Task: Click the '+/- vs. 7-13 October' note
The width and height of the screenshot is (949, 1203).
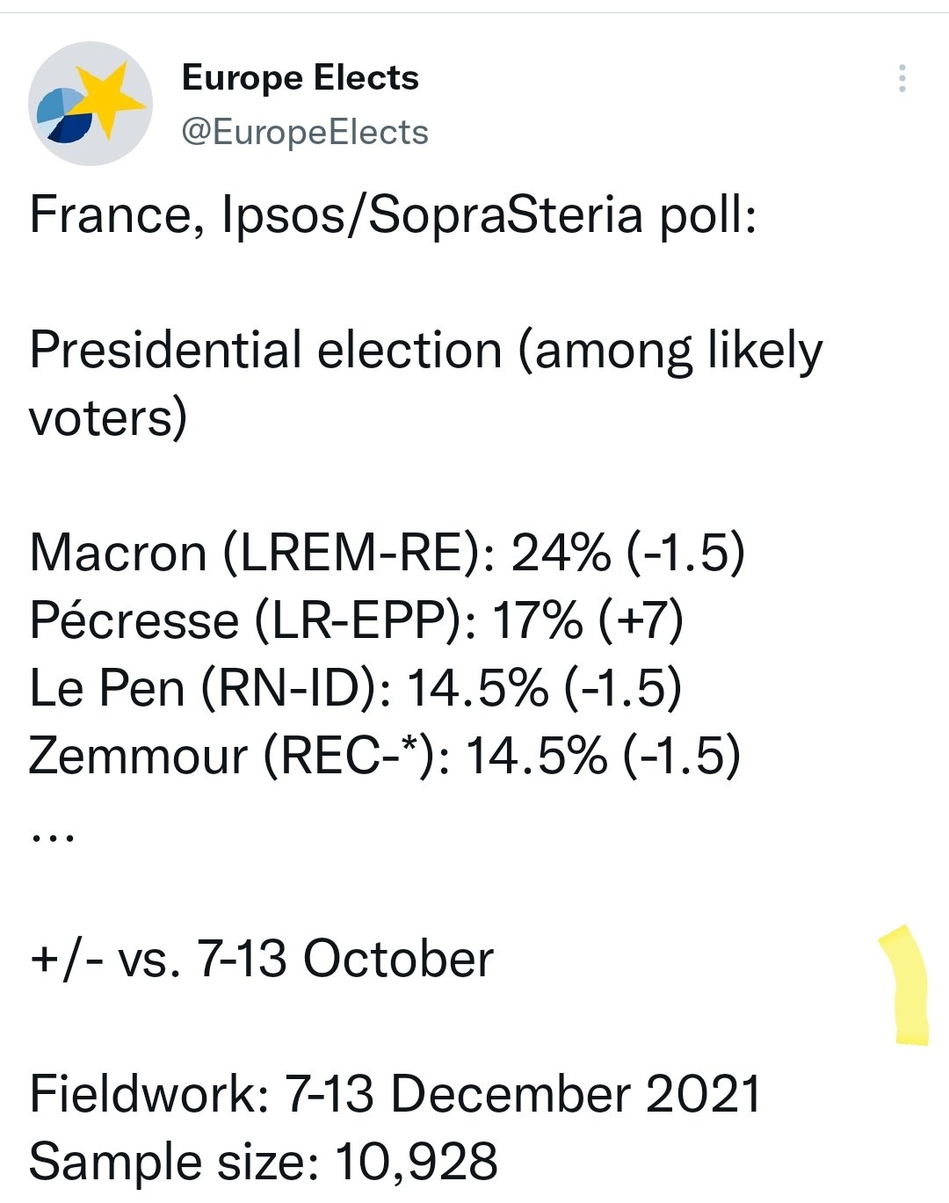Action: coord(261,959)
